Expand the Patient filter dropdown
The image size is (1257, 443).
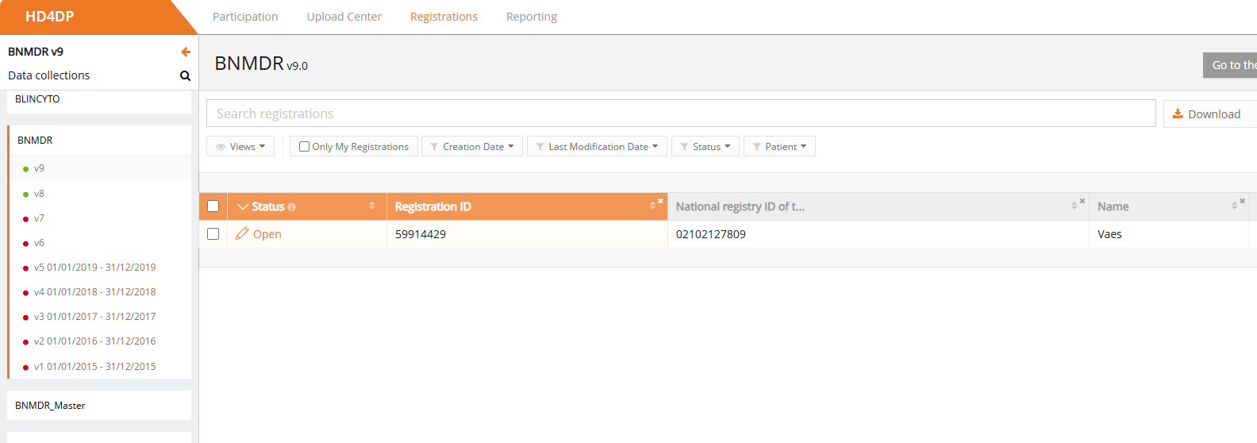(779, 147)
